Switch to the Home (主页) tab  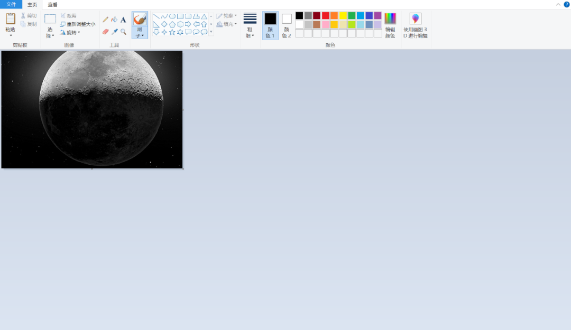(32, 5)
